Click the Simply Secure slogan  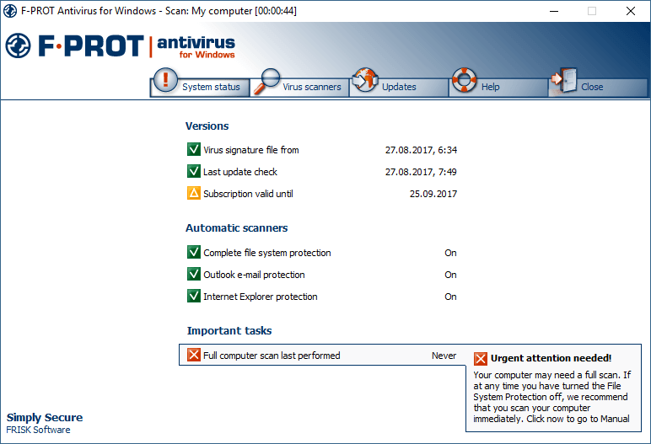(x=45, y=417)
